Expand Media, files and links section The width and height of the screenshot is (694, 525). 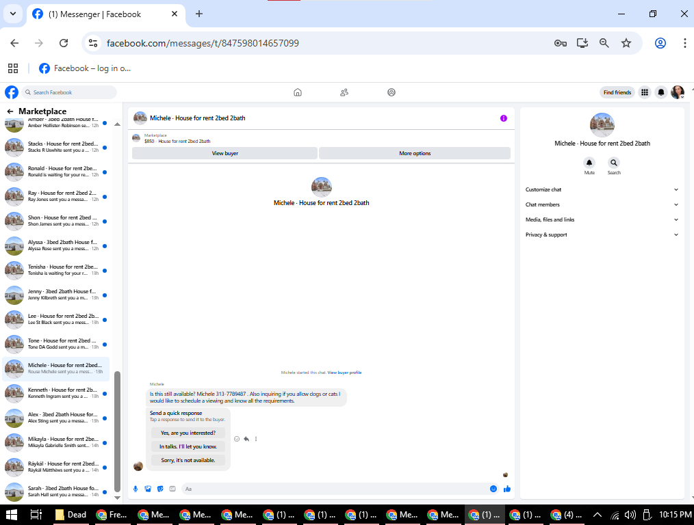602,219
